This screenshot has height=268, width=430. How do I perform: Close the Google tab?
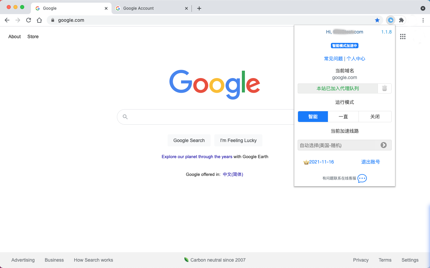tap(106, 8)
